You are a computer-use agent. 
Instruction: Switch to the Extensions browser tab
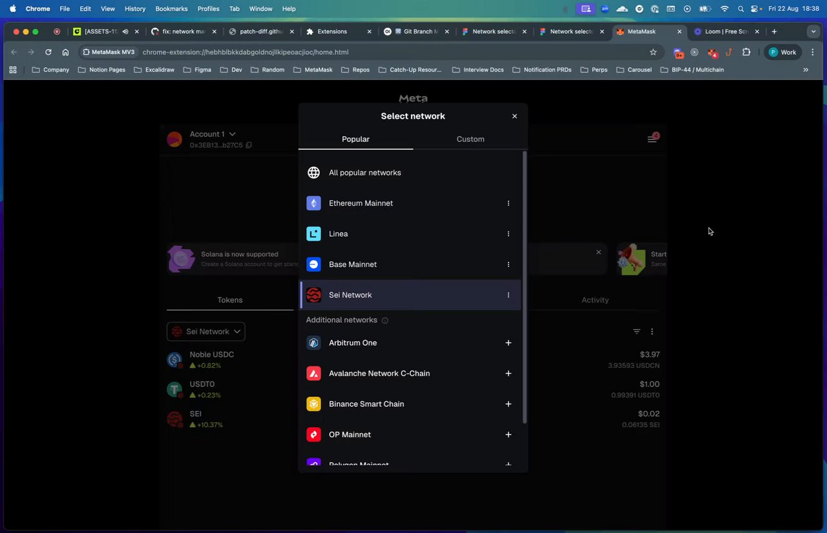339,32
